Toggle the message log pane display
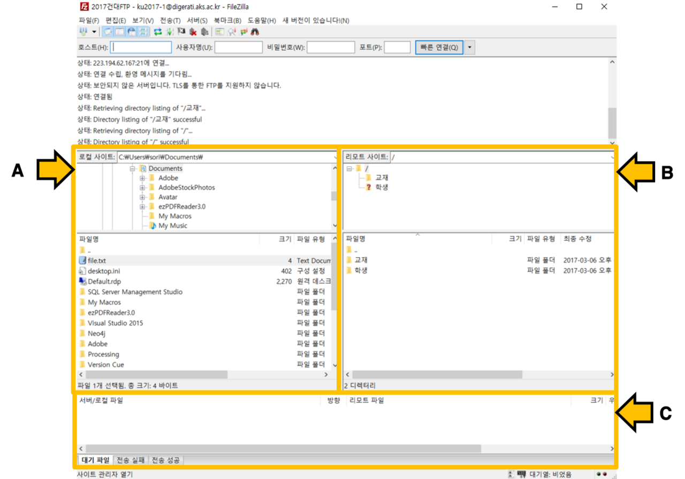 tap(108, 32)
